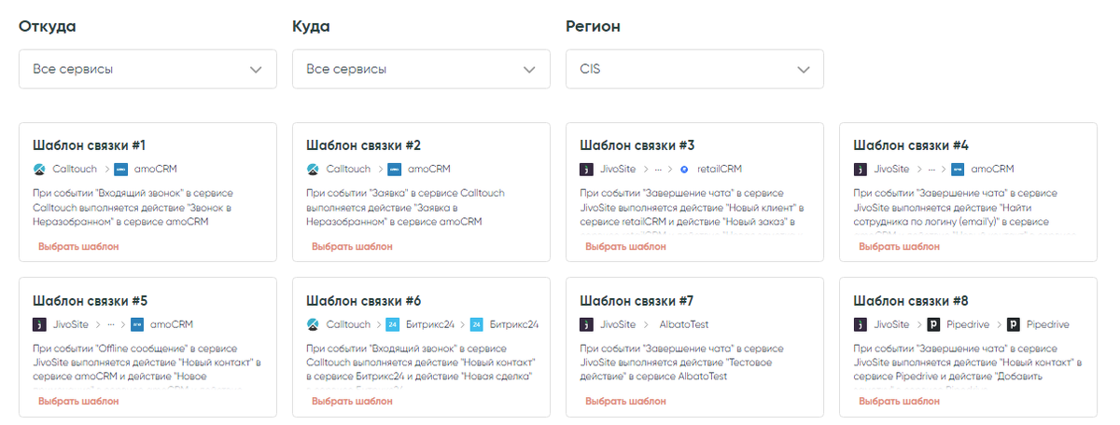
Task: Click the heading Шаблон связки #6
Action: click(x=364, y=301)
